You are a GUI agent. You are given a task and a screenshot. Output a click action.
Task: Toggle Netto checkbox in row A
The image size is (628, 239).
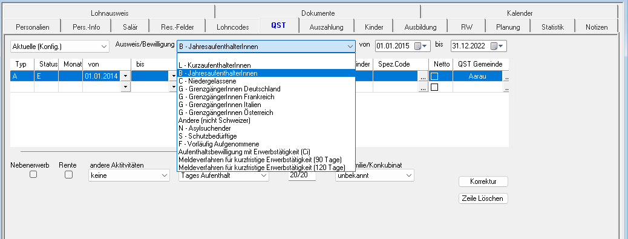434,76
